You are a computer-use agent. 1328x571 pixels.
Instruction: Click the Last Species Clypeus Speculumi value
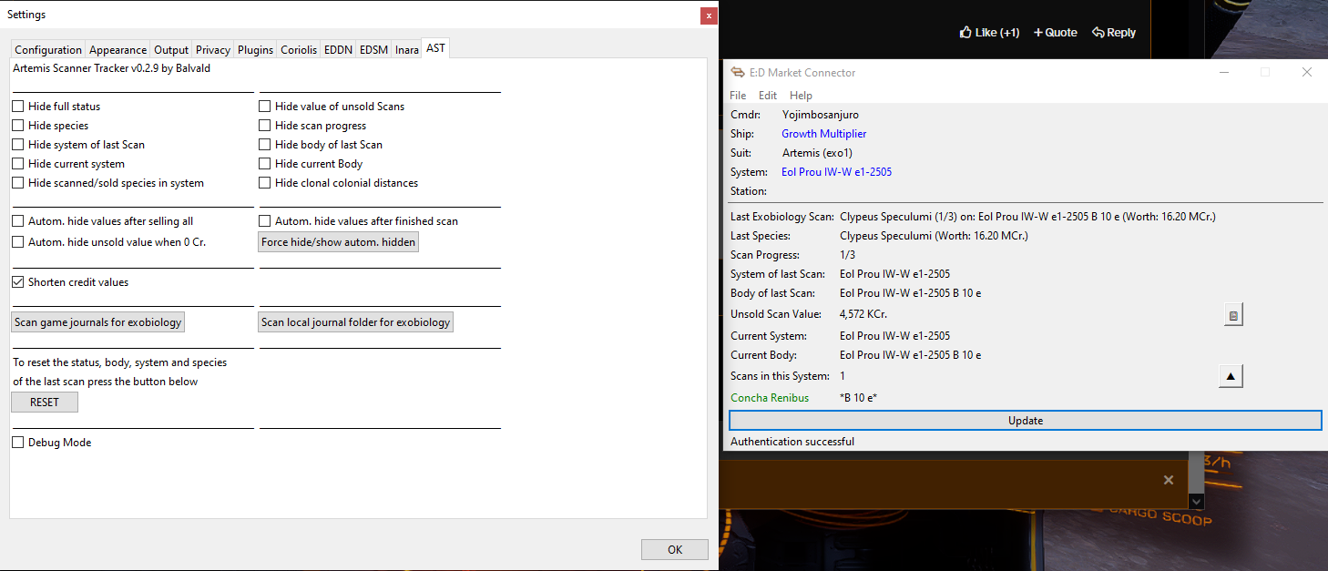point(934,236)
